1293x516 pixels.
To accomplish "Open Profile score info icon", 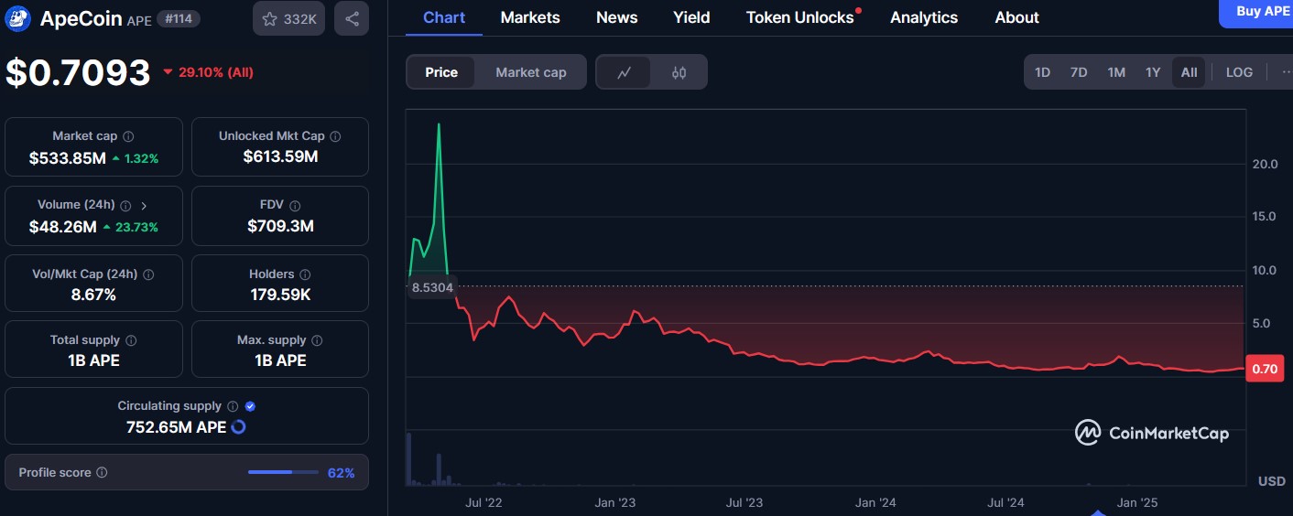I will [x=102, y=473].
